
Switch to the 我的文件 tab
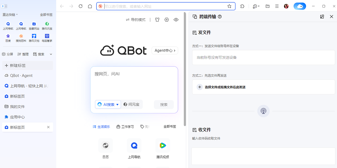27,107
